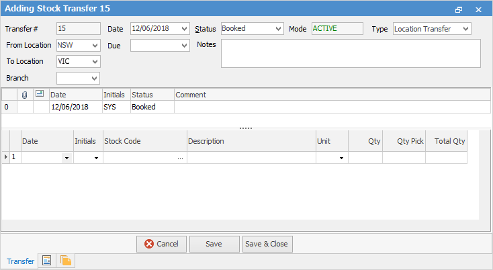493x270 pixels.
Task: Click the Stock Code ellipsis lookup button
Action: pos(180,158)
